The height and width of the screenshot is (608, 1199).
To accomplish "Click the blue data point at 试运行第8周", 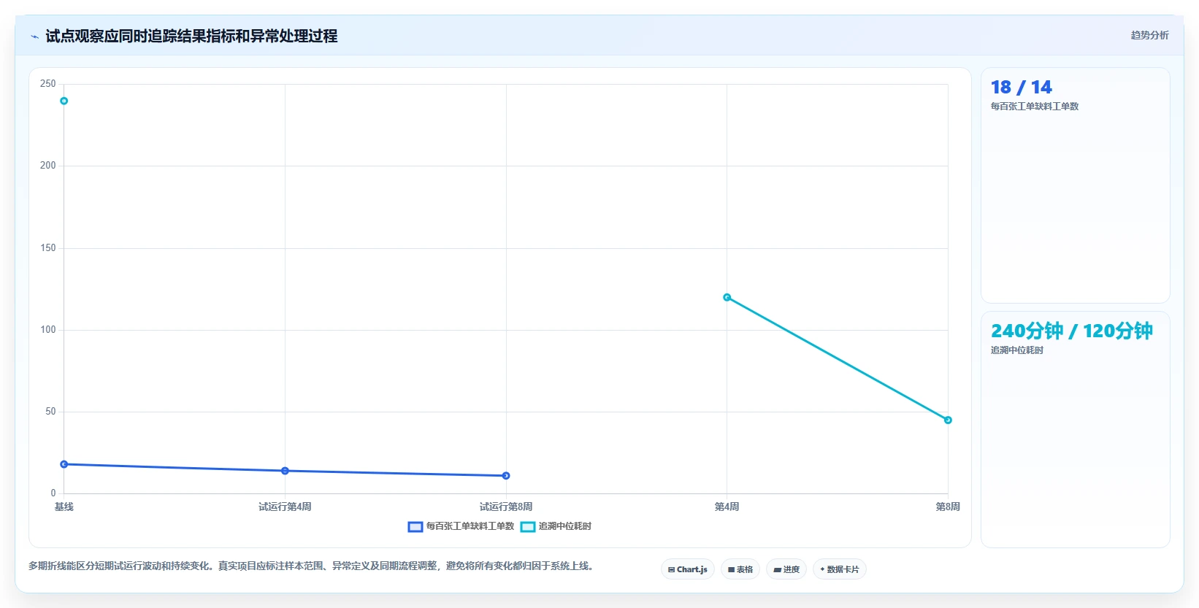I will pyautogui.click(x=506, y=476).
